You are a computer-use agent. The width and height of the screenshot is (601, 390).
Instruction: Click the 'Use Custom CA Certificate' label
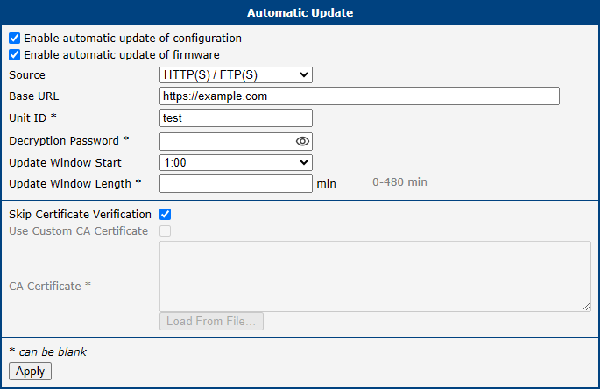pos(79,231)
